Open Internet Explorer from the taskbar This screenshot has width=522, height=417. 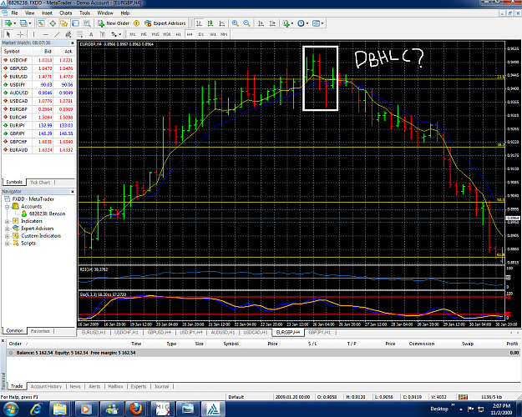point(36,409)
